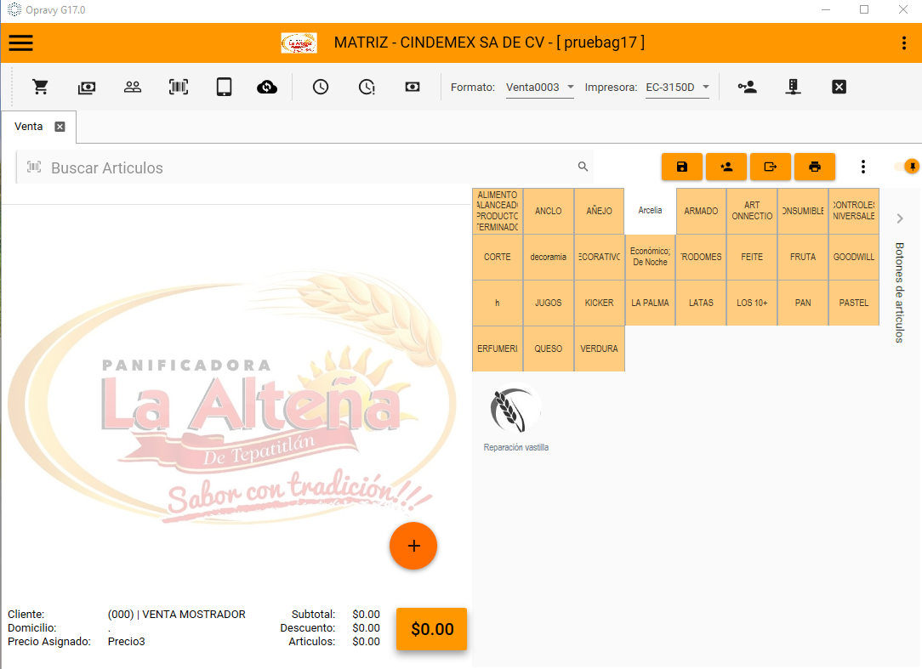
Task: Click the orange exit-arrow button
Action: pos(771,167)
